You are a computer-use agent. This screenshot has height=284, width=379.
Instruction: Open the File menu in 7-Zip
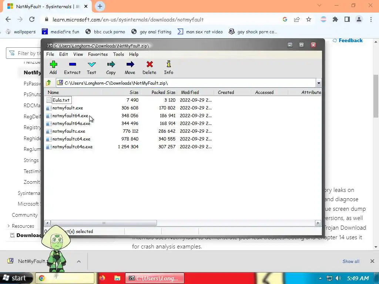coord(50,54)
